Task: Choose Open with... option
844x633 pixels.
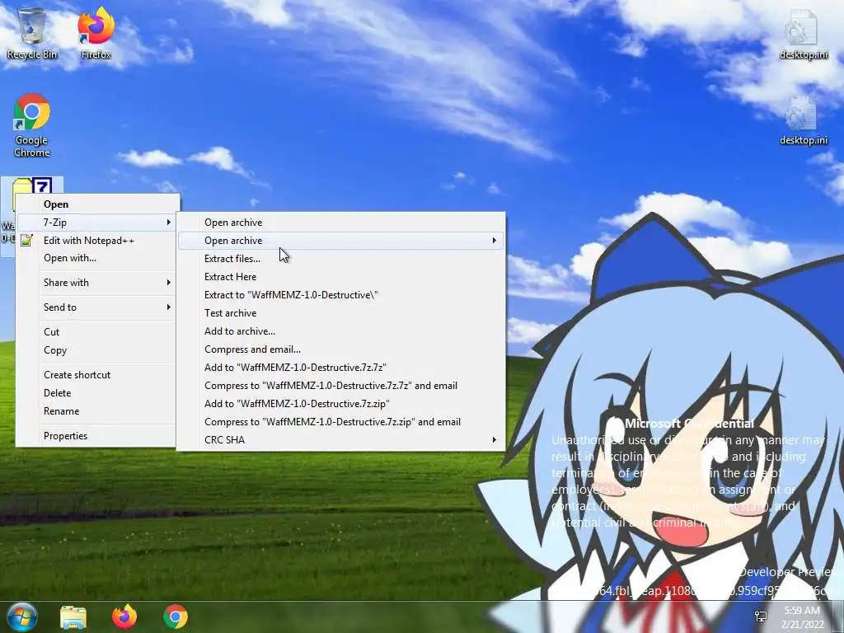Action: (x=96, y=258)
